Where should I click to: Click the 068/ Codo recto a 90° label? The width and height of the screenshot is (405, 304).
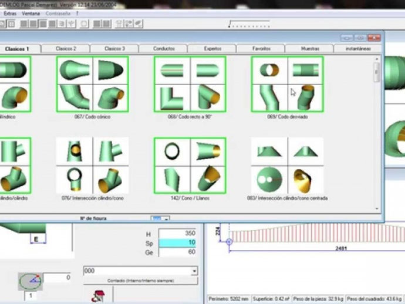coord(190,117)
